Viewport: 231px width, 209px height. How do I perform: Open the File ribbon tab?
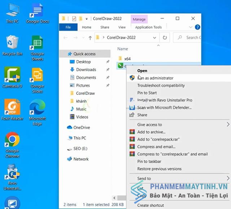point(68,27)
